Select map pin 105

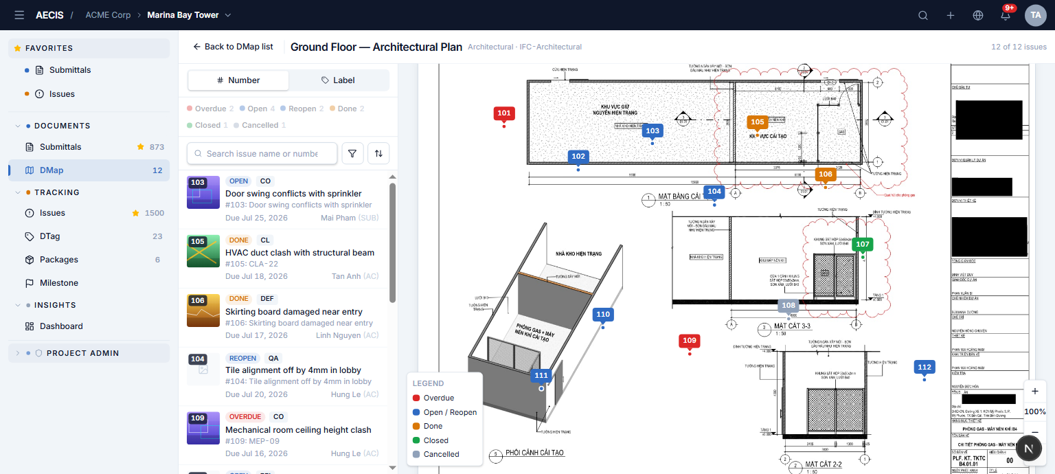[x=757, y=122]
